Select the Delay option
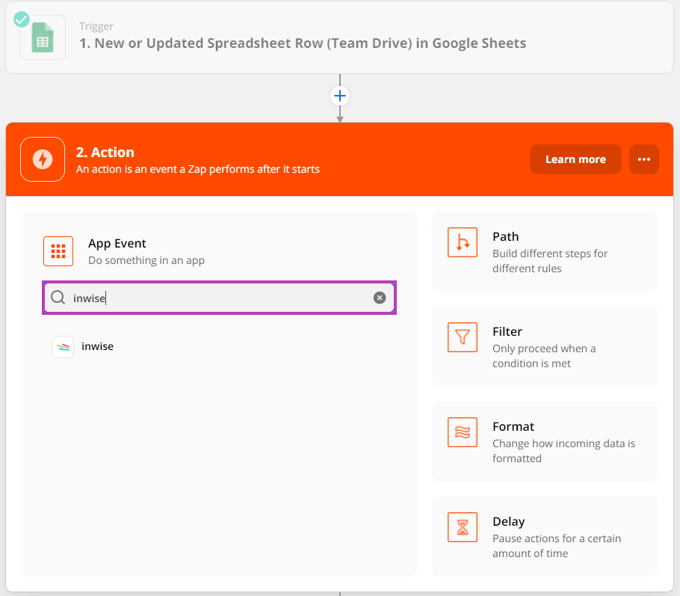 tap(545, 537)
